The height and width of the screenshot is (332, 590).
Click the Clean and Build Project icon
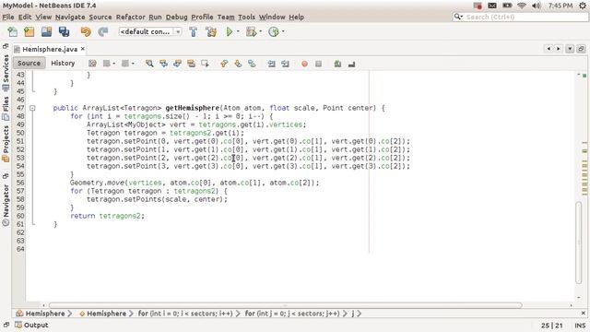tap(211, 32)
